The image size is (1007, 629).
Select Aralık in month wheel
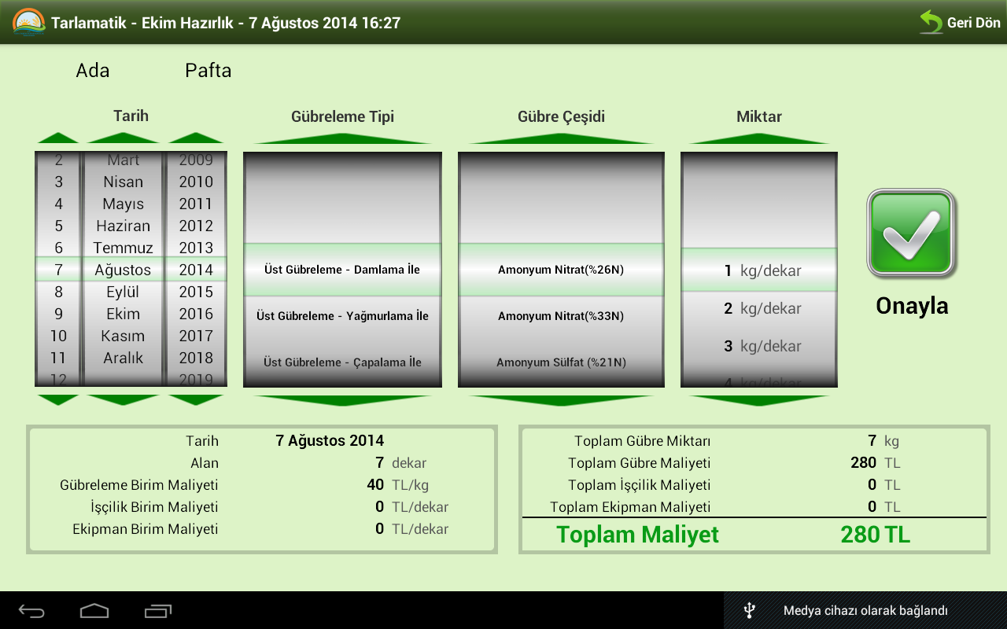point(123,358)
